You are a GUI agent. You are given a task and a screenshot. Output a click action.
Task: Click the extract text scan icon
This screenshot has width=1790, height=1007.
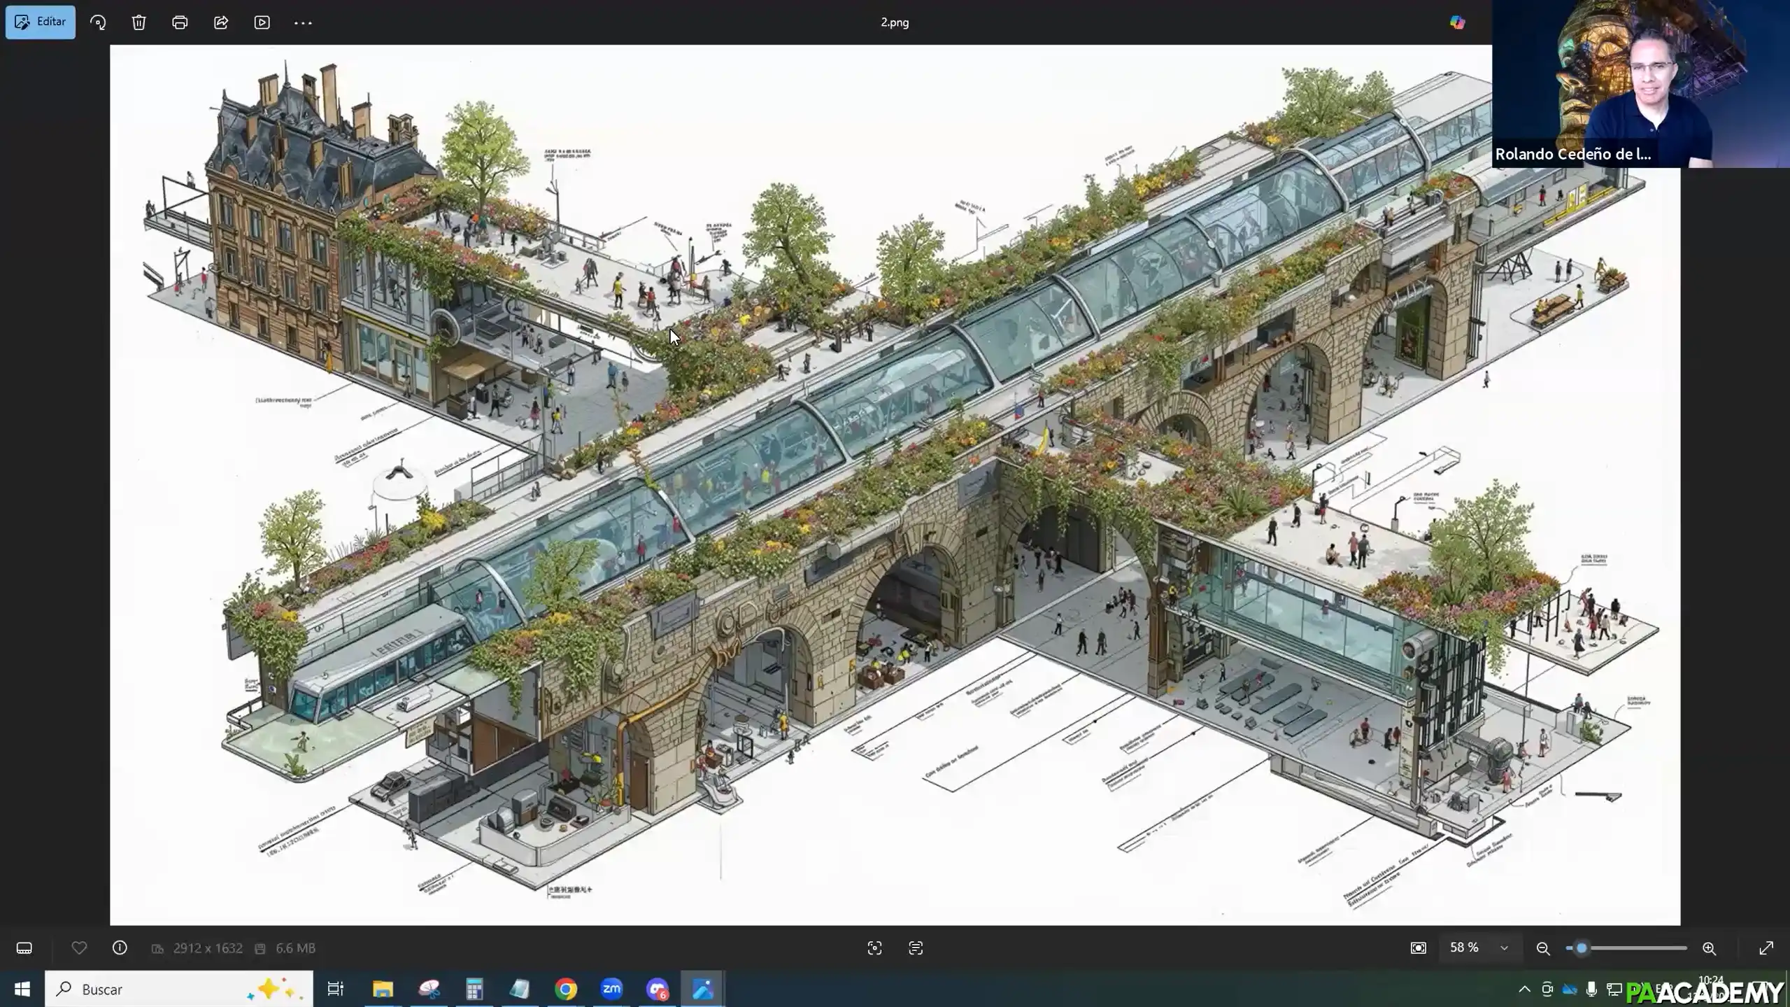tap(916, 948)
